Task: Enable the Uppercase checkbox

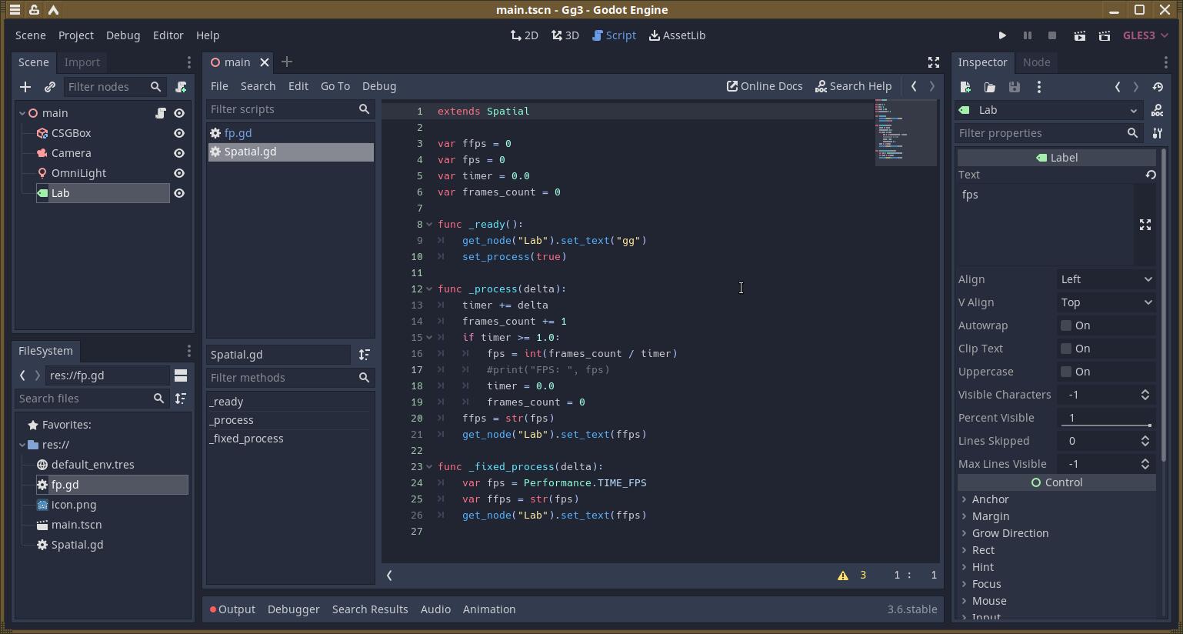Action: click(1066, 372)
